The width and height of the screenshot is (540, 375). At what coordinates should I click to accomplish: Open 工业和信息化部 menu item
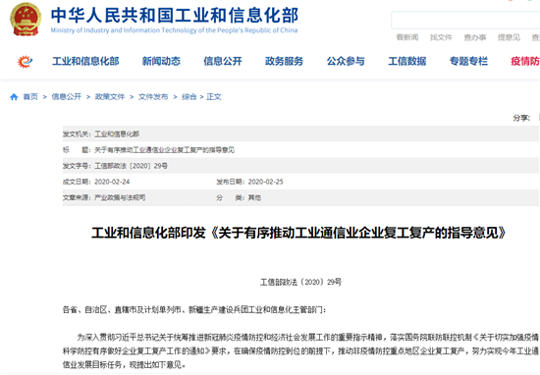(x=85, y=61)
